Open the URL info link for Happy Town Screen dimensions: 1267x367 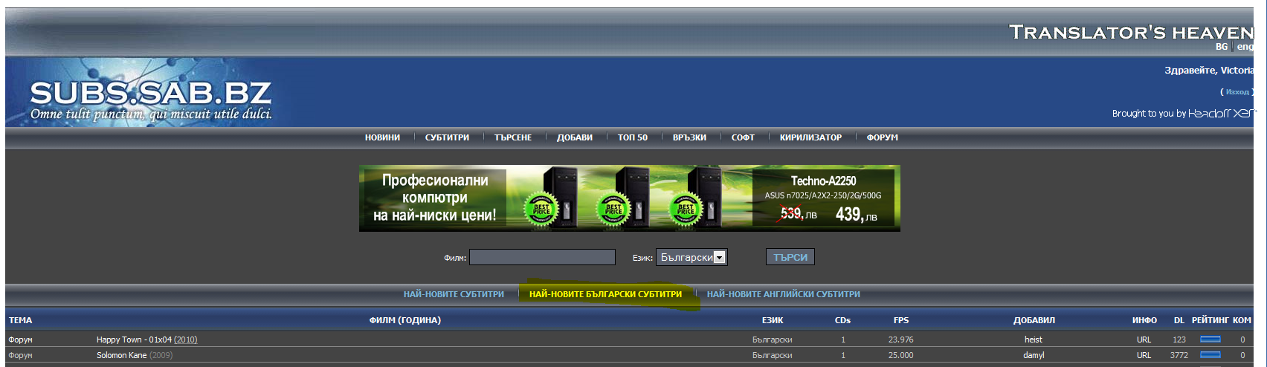click(x=1144, y=340)
